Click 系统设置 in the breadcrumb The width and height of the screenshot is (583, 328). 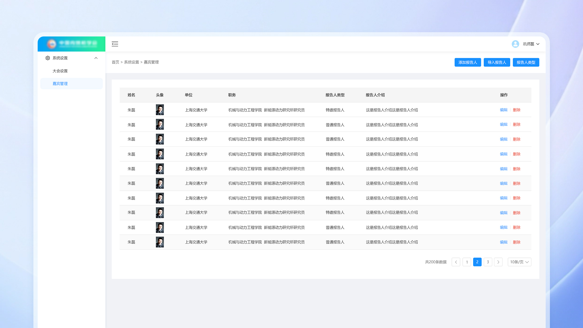pos(131,62)
